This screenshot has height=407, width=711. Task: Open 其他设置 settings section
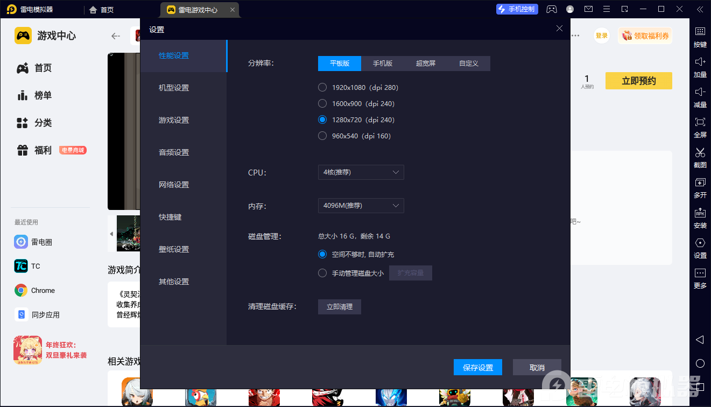184,282
